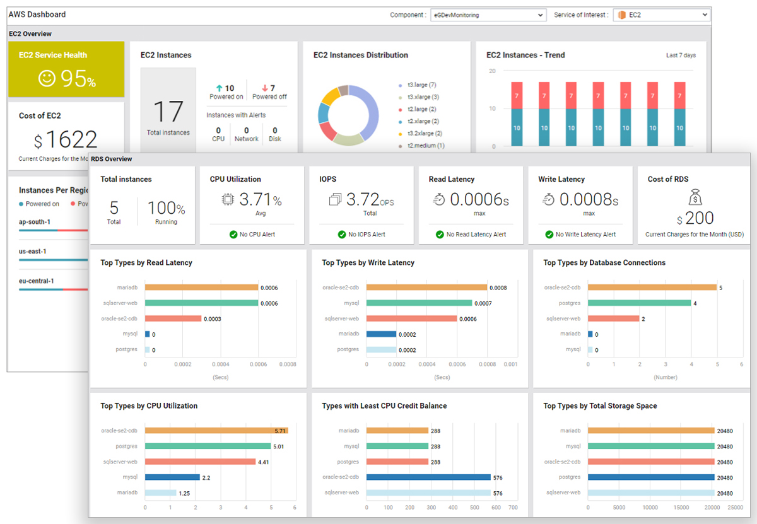Click the 0 CPU alerts count
Image resolution: width=757 pixels, height=524 pixels.
point(218,131)
